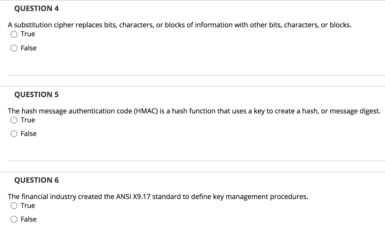Answer True to the HMAC hash question
Screen dimensions: 385x230
coord(14,120)
